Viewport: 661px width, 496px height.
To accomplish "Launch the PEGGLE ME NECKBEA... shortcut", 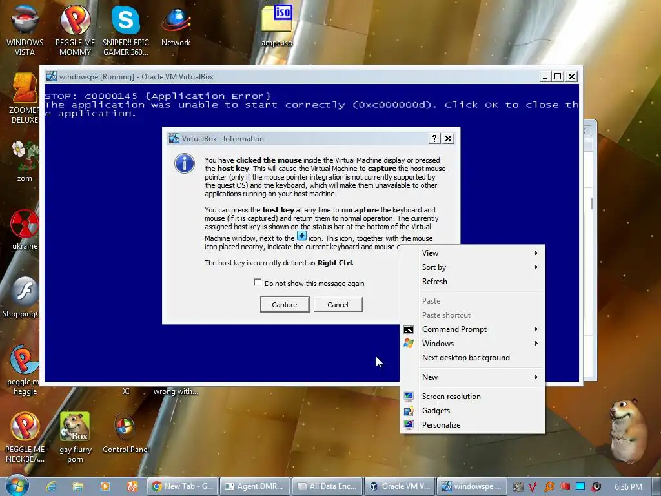I will tap(25, 437).
